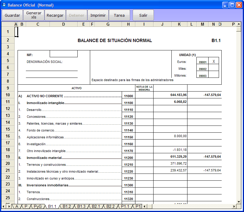Open the Tarea button

pos(119,15)
